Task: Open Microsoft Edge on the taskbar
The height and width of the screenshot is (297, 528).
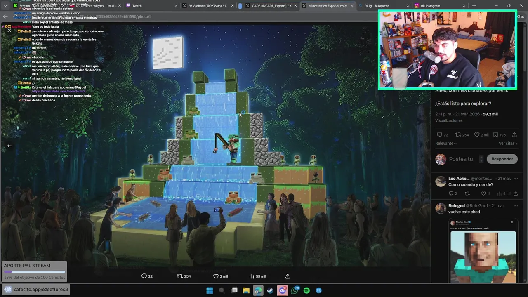Action: [258, 290]
